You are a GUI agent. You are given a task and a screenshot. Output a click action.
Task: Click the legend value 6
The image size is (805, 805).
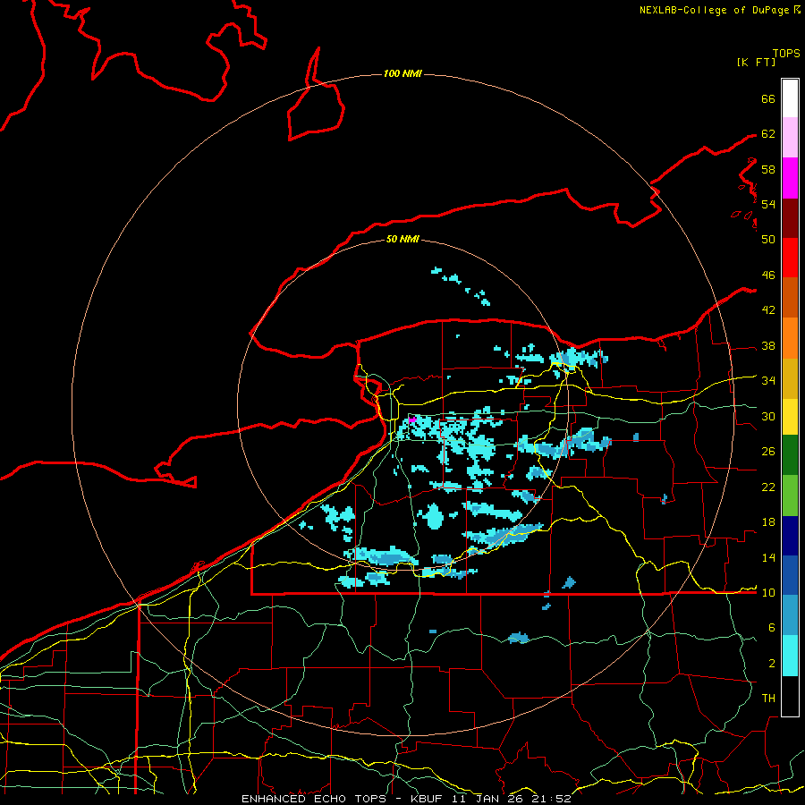[772, 628]
